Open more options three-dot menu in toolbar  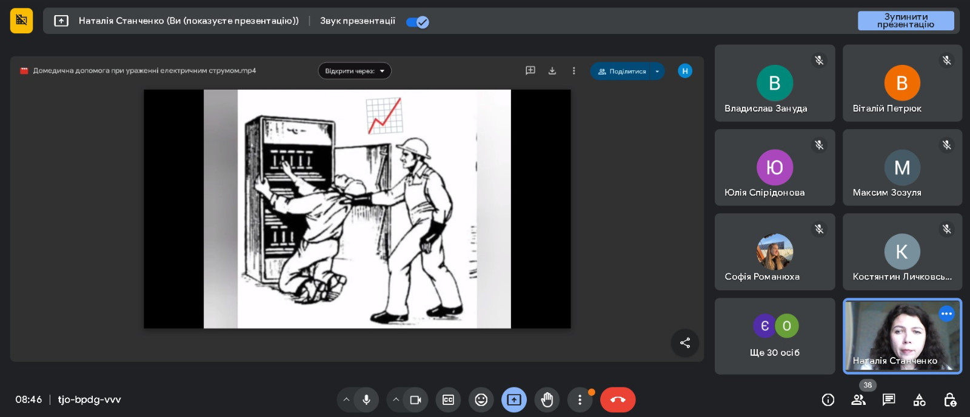point(580,400)
